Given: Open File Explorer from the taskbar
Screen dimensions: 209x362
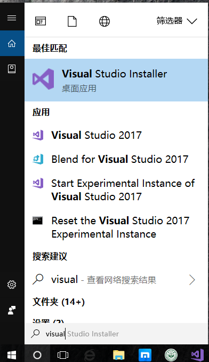Looking at the screenshot, I should coord(119,355).
